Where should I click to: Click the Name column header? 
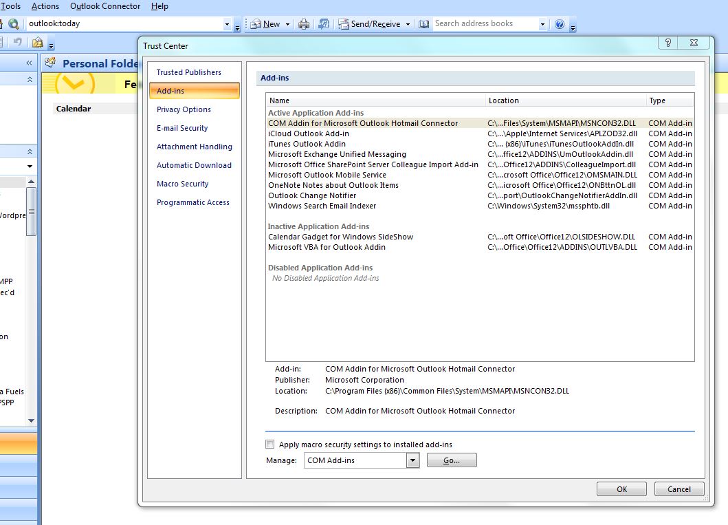tap(375, 100)
